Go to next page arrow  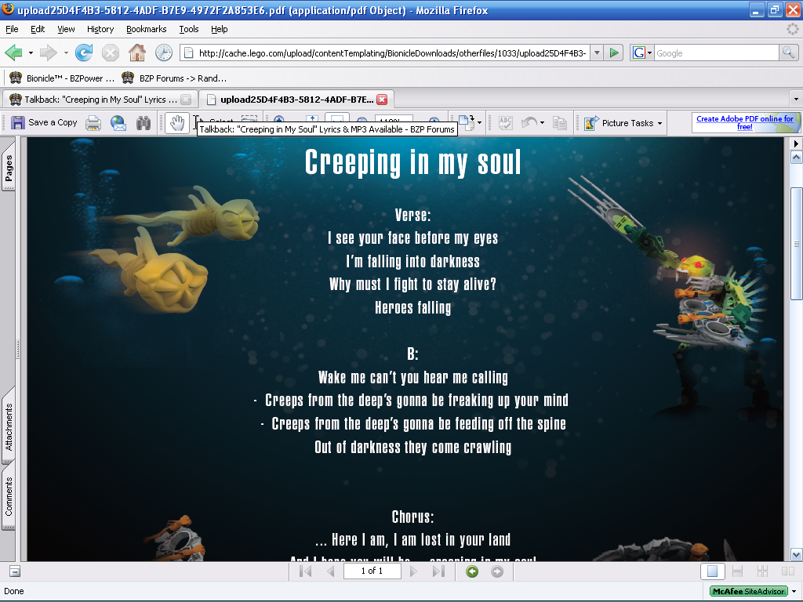click(x=412, y=571)
